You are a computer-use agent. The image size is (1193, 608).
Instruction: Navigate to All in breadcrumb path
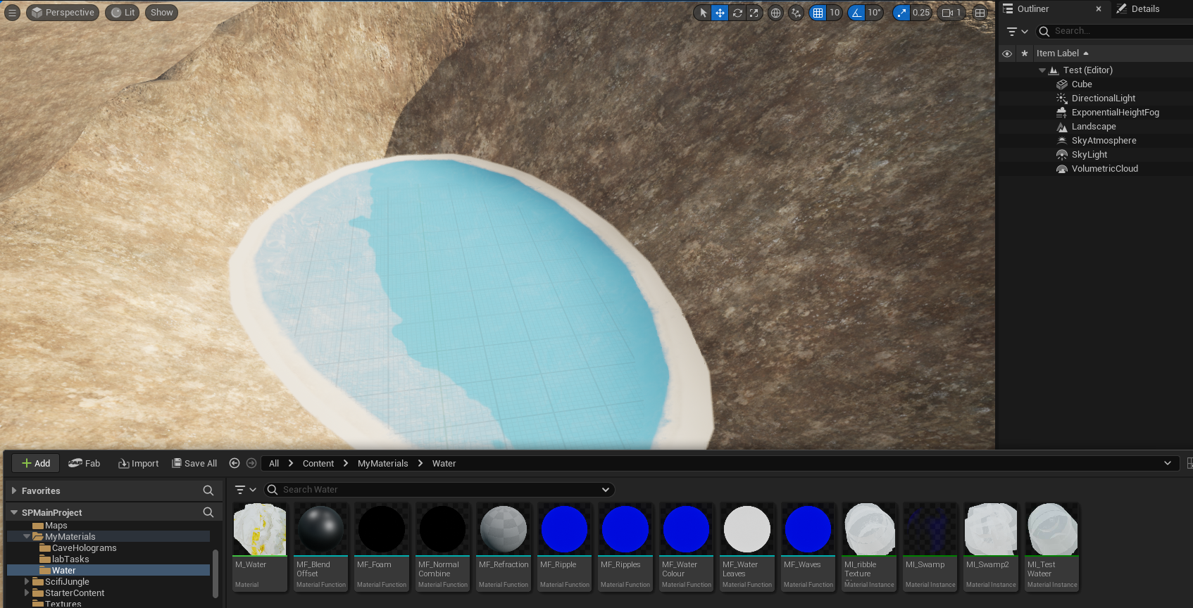tap(274, 463)
